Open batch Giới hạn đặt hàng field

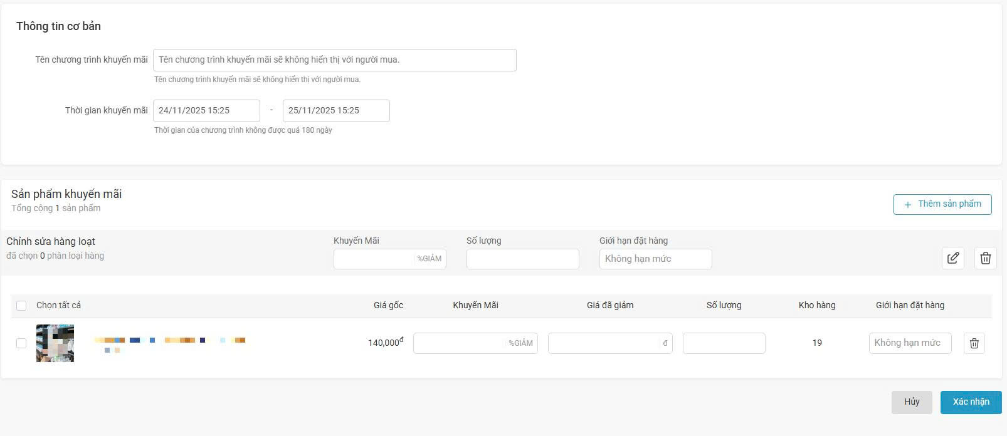pyautogui.click(x=655, y=259)
